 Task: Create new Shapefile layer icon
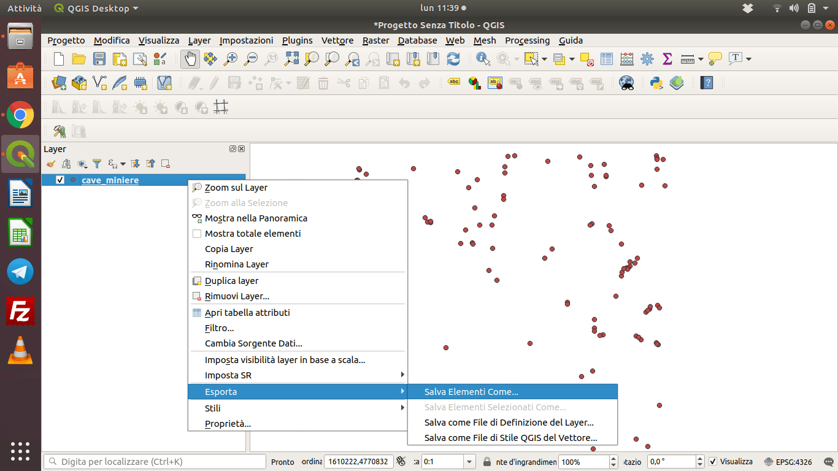coord(99,83)
